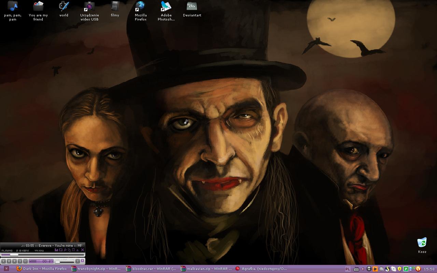Open the PL language indicator
Image resolution: width=437 pixels, height=273 pixels.
[348, 269]
